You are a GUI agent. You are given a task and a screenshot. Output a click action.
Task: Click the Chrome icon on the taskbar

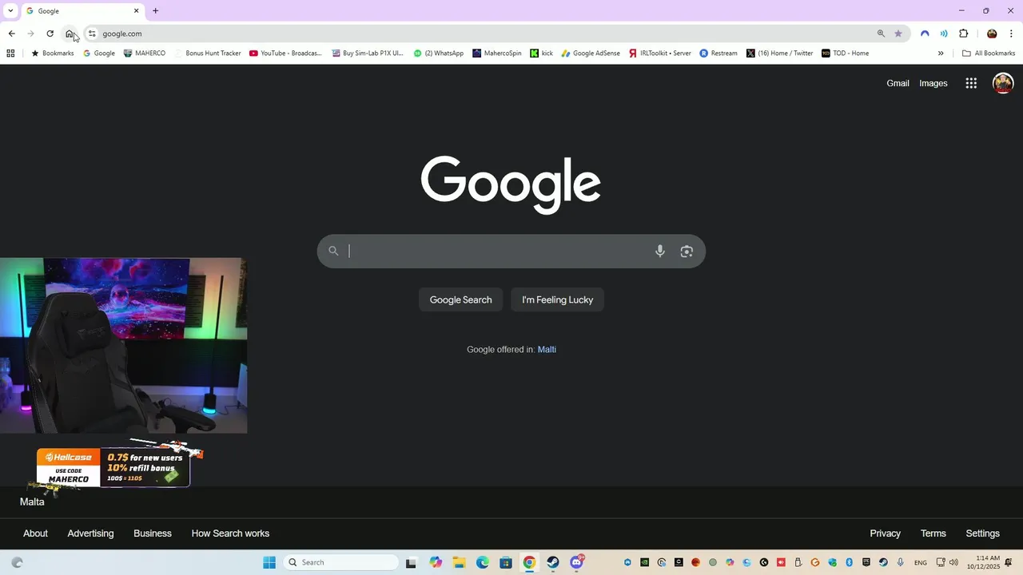[x=529, y=562]
